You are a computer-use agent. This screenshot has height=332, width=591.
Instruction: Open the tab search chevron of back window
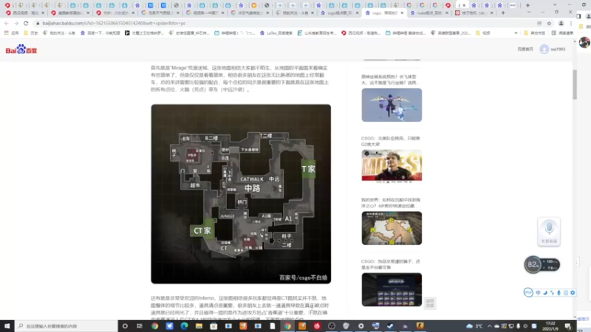[x=555, y=5]
